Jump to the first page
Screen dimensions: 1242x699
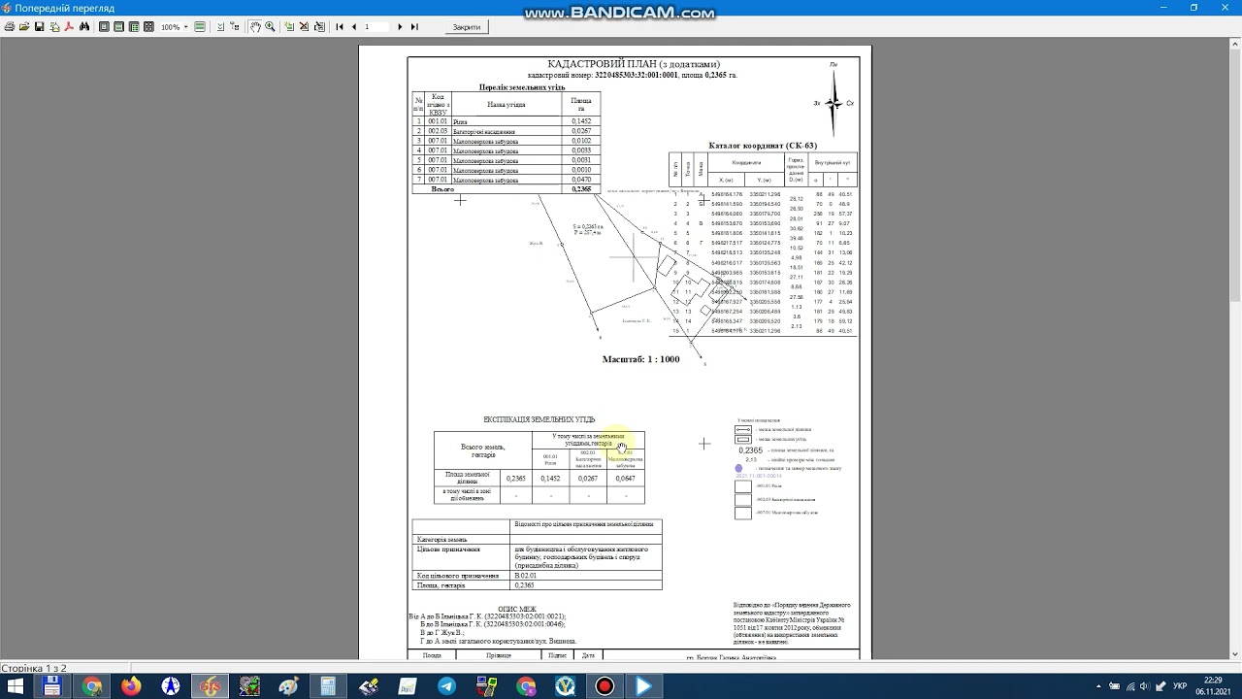point(340,27)
